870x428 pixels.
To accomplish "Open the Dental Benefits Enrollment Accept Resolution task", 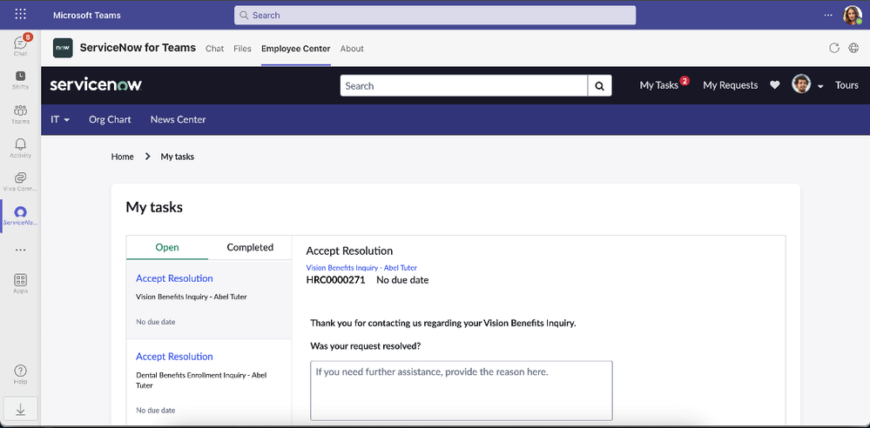I will pos(209,383).
